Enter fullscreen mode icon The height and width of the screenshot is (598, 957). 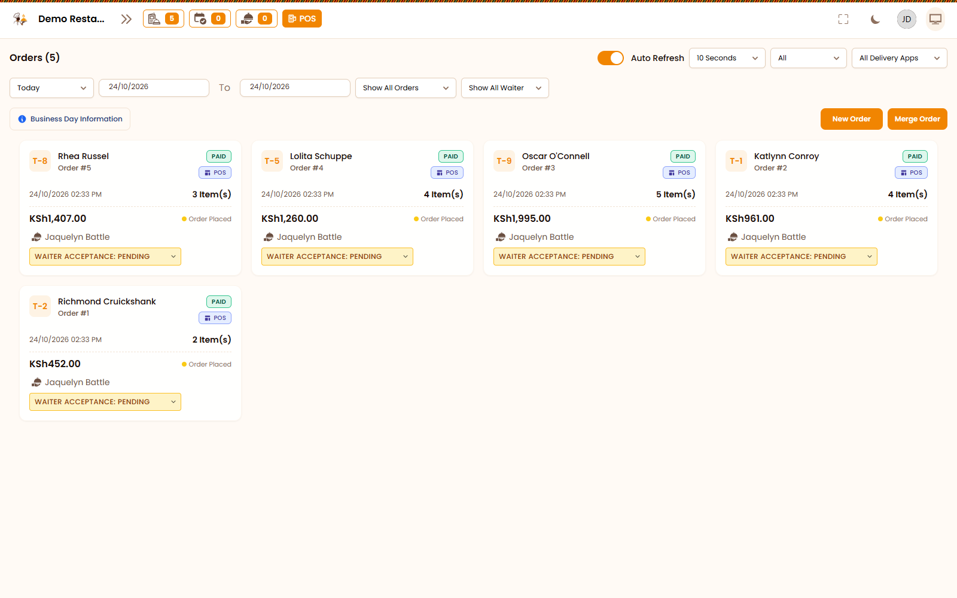tap(843, 19)
